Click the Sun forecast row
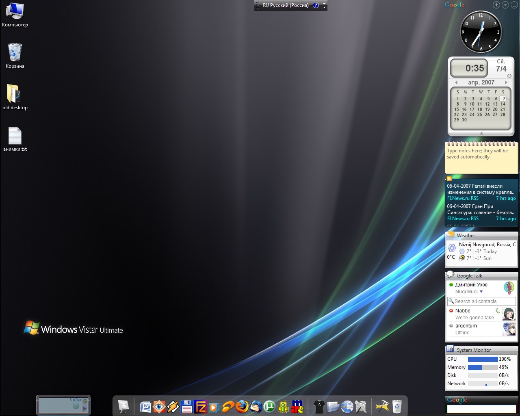Image resolution: width=520 pixels, height=416 pixels. 475,258
